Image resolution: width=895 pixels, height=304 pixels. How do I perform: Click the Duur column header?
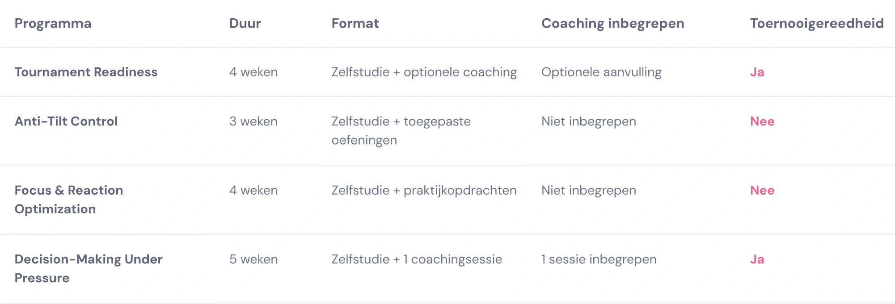pyautogui.click(x=245, y=23)
